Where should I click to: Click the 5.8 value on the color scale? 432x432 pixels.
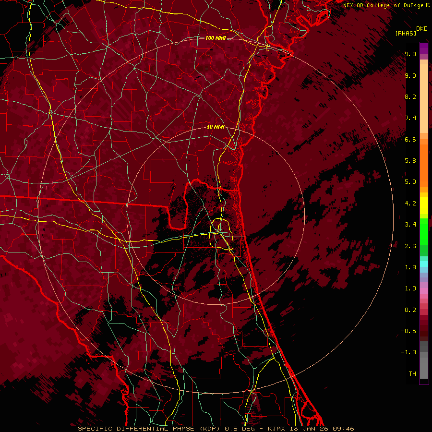click(410, 160)
